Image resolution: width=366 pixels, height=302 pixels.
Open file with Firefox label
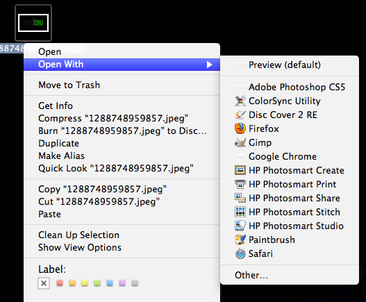[x=264, y=129]
